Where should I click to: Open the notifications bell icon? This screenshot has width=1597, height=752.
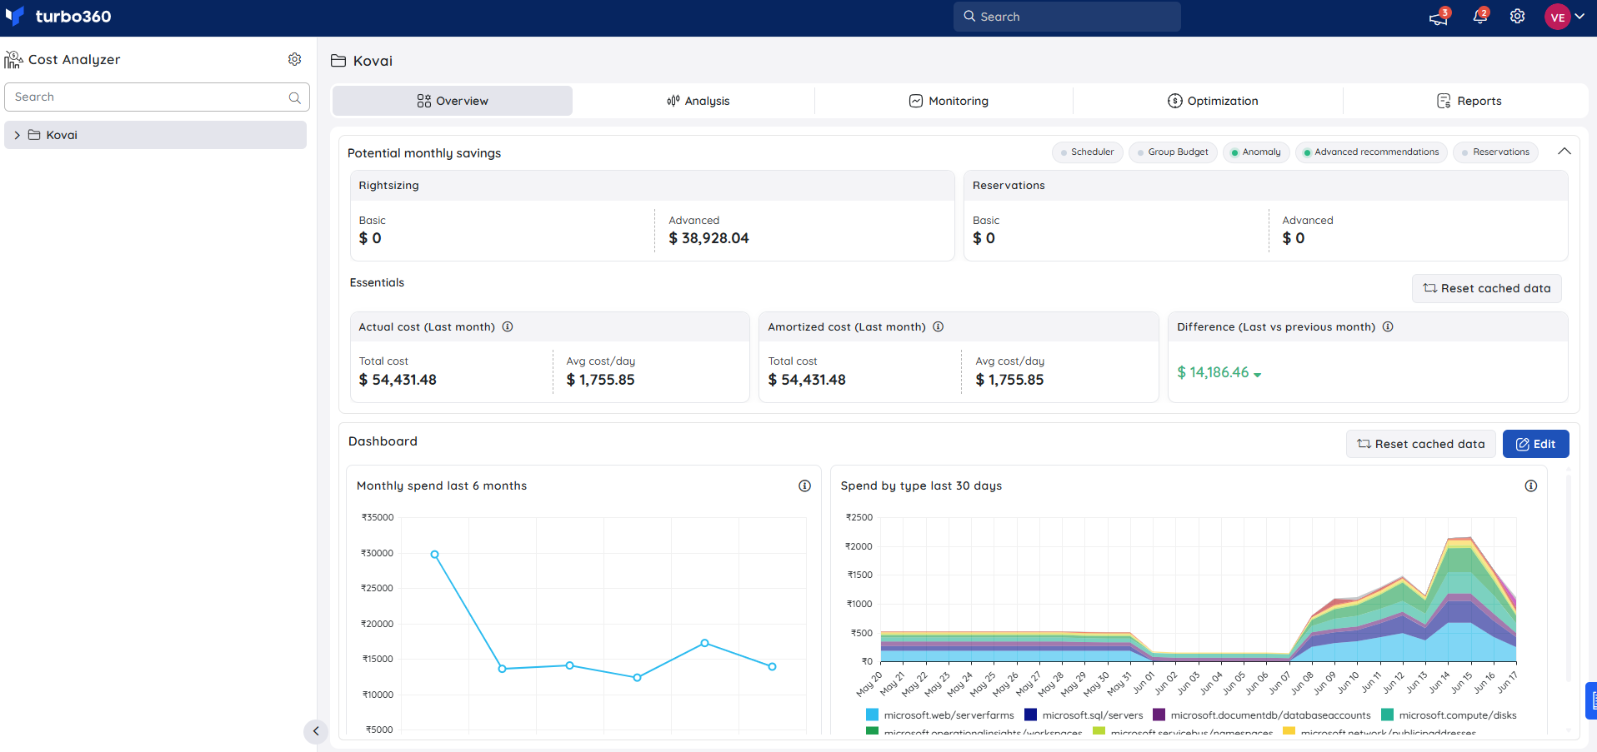point(1480,17)
